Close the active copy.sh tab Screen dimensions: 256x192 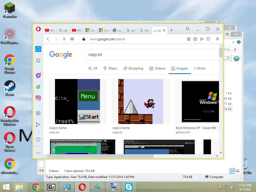[x=164, y=30]
